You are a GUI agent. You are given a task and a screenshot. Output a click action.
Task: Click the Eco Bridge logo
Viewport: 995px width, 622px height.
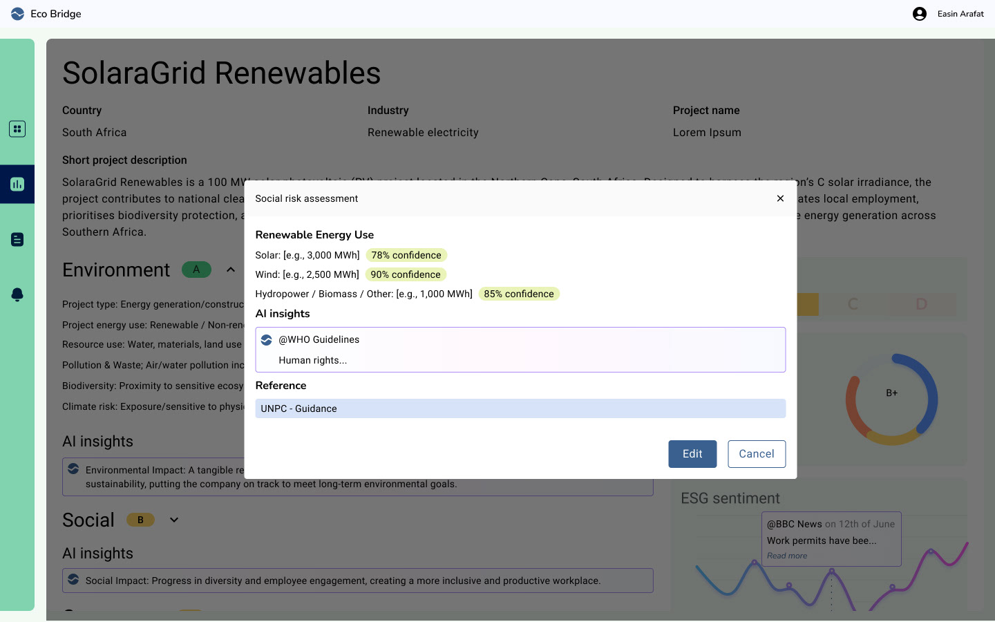[18, 14]
